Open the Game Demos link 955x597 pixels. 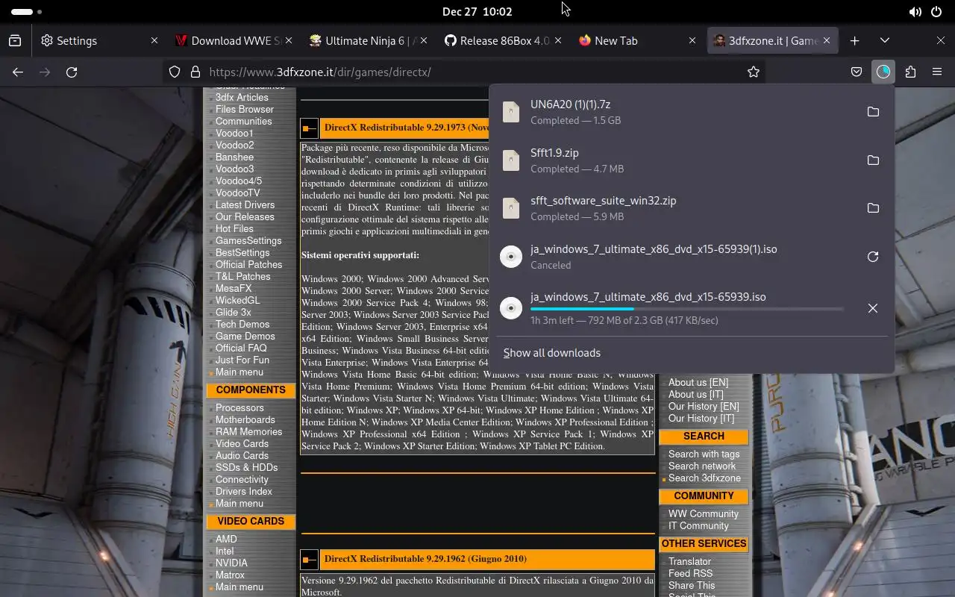click(x=245, y=337)
